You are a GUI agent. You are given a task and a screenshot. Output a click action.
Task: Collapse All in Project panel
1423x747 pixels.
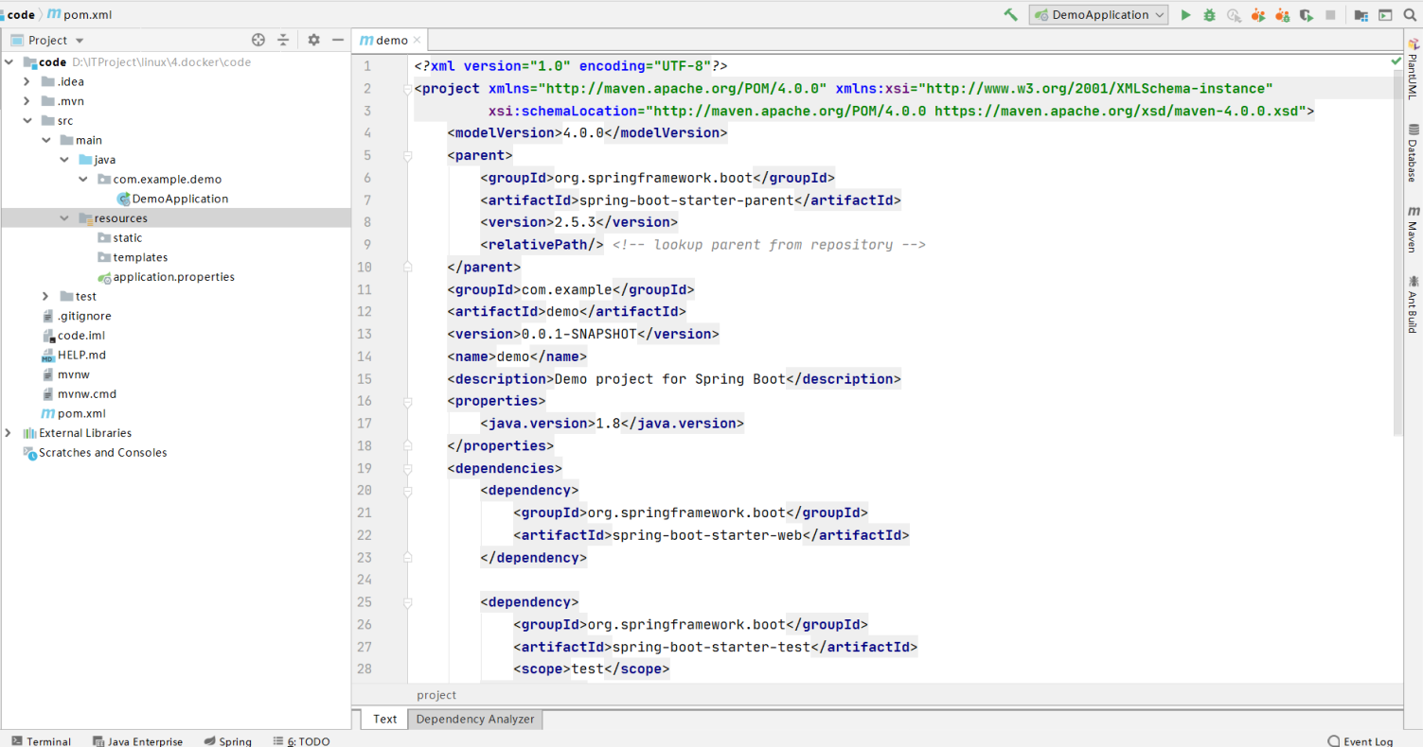[x=282, y=40]
